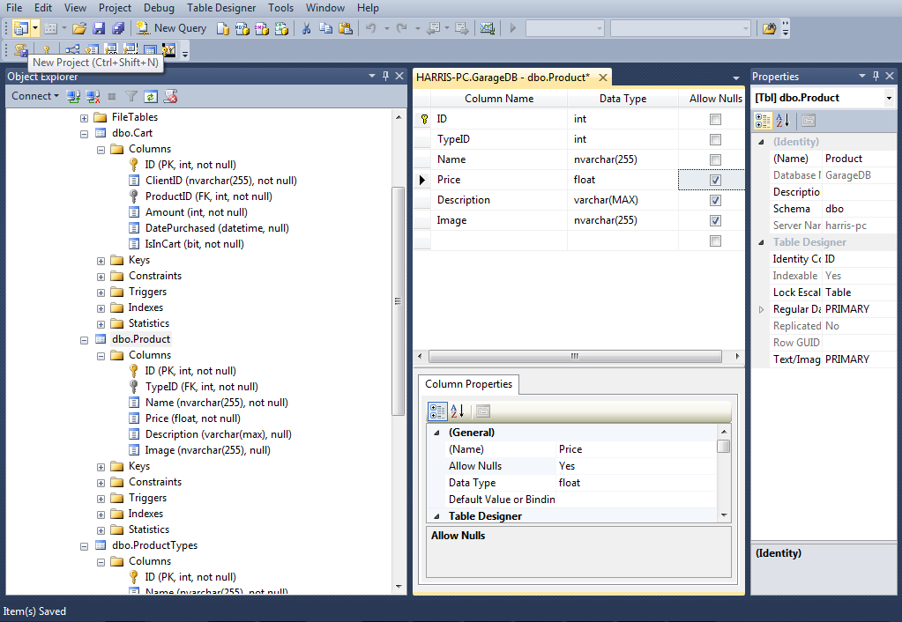The width and height of the screenshot is (902, 622).
Task: Click the Save All icon
Action: pos(118,28)
